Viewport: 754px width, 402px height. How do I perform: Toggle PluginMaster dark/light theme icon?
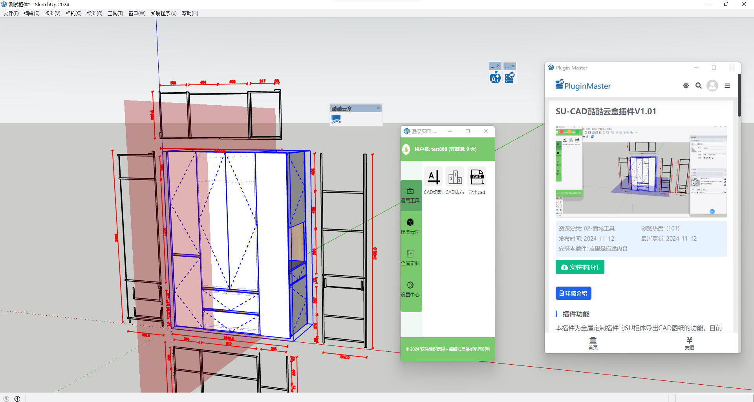[686, 86]
